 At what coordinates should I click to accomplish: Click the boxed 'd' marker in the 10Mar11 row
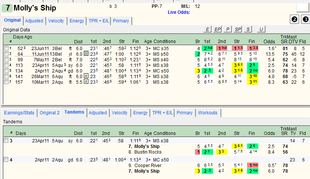(x=86, y=81)
